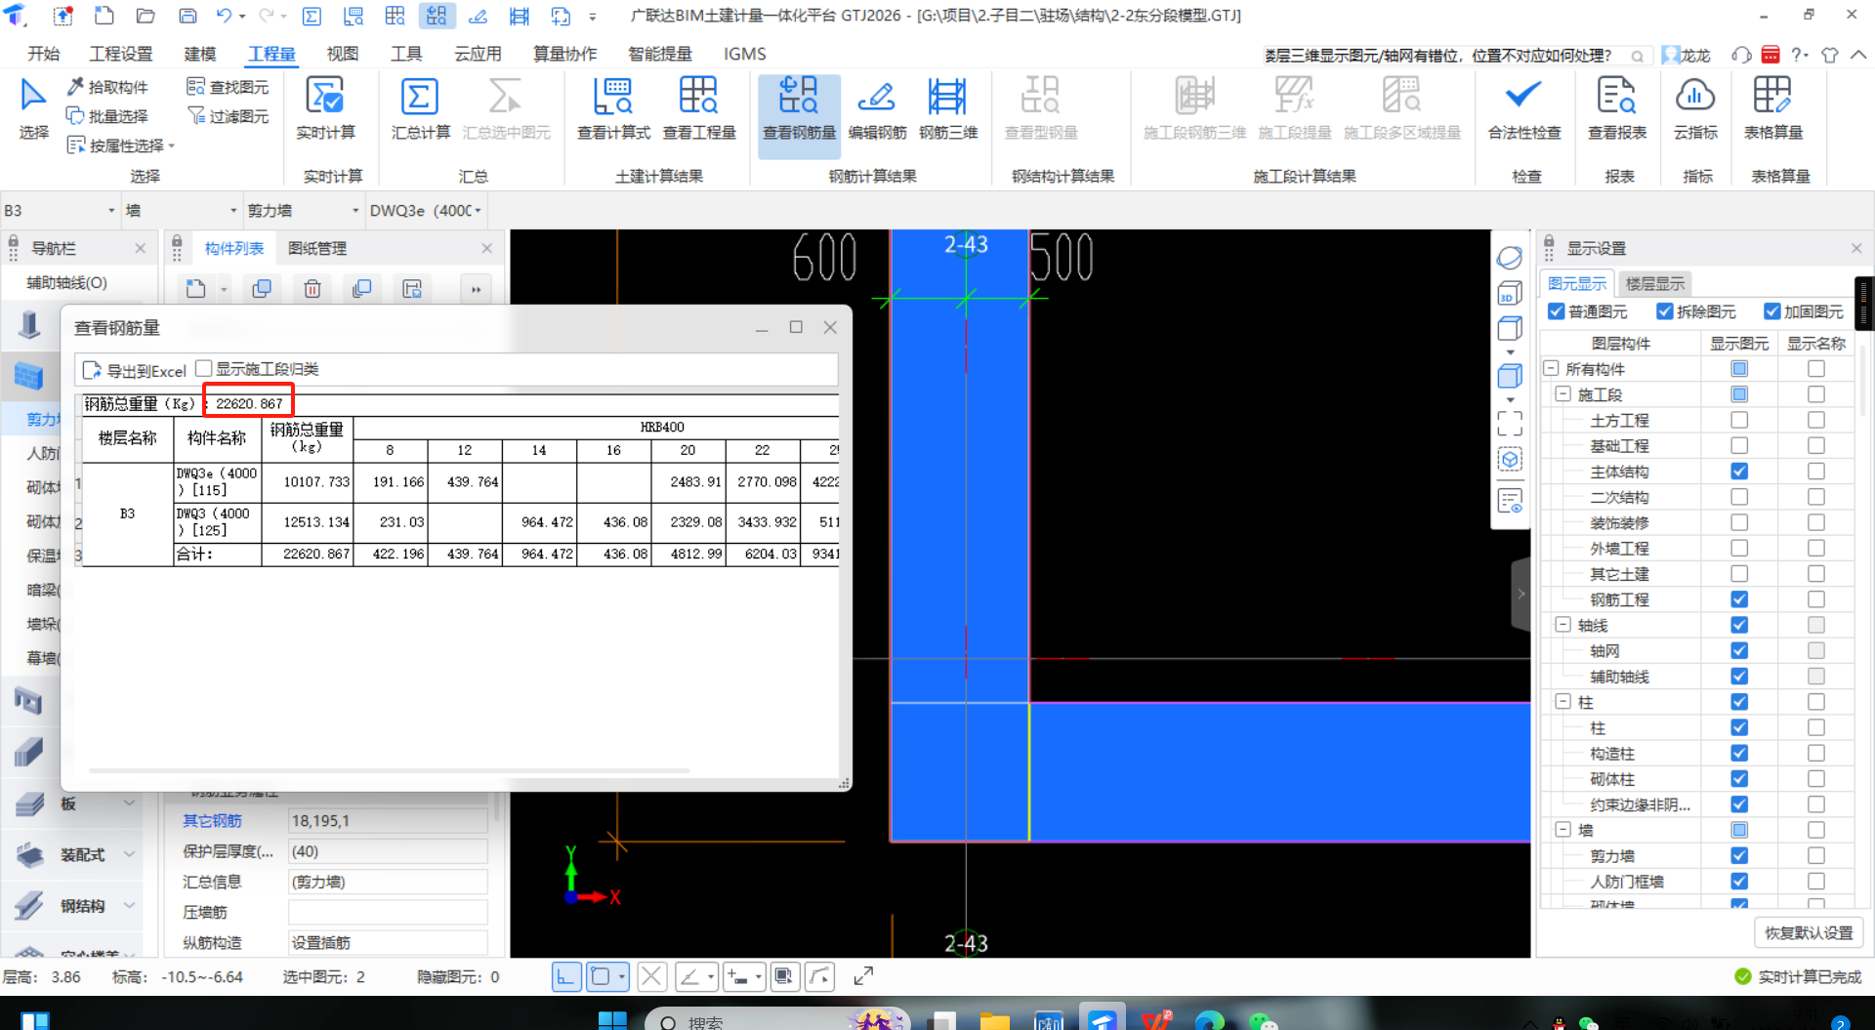Click 导出到Excel button
The width and height of the screenshot is (1875, 1030).
coord(135,370)
